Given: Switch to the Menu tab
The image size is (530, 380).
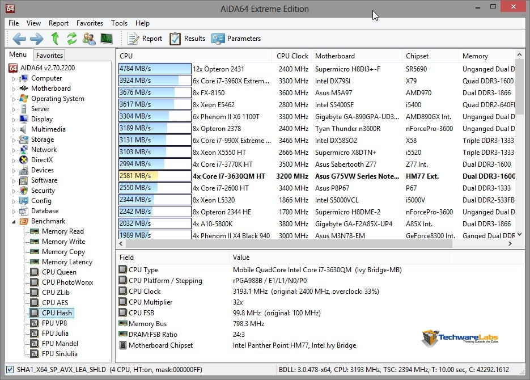Looking at the screenshot, I should 18,54.
